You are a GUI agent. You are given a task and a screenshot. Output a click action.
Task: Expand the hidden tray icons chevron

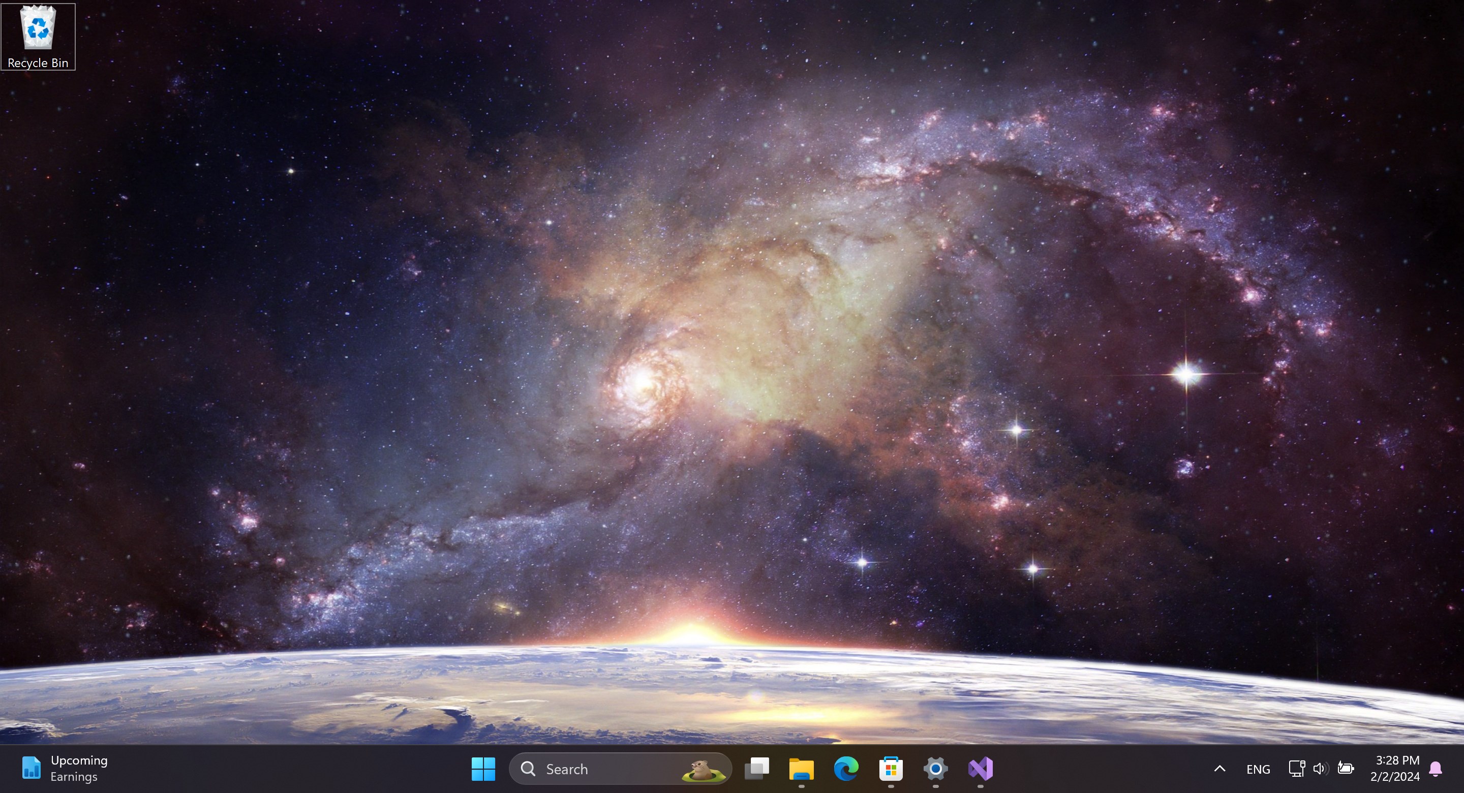[x=1219, y=769]
